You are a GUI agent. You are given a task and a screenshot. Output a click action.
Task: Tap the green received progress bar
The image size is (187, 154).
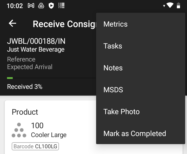tap(10, 78)
